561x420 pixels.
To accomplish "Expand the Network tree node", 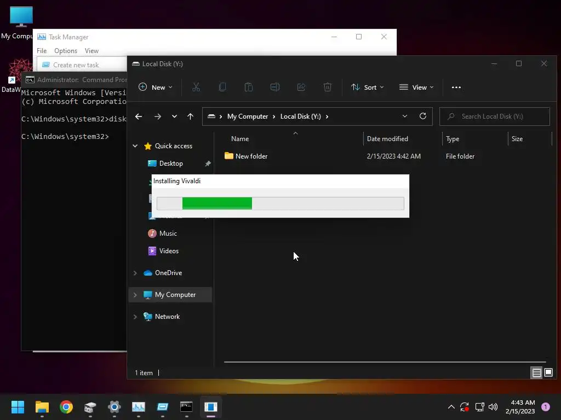I will click(x=135, y=317).
